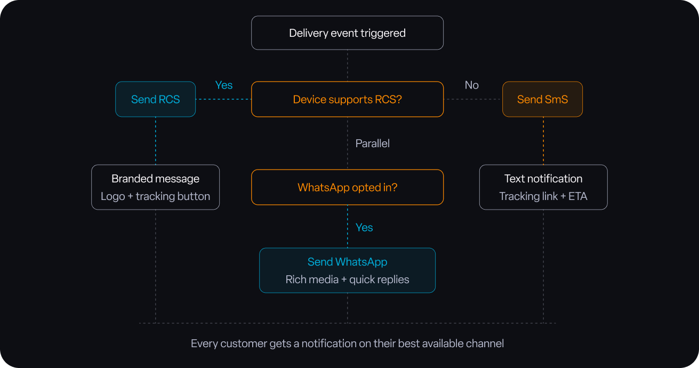
Task: Select the "Send SmS" node
Action: (x=542, y=99)
